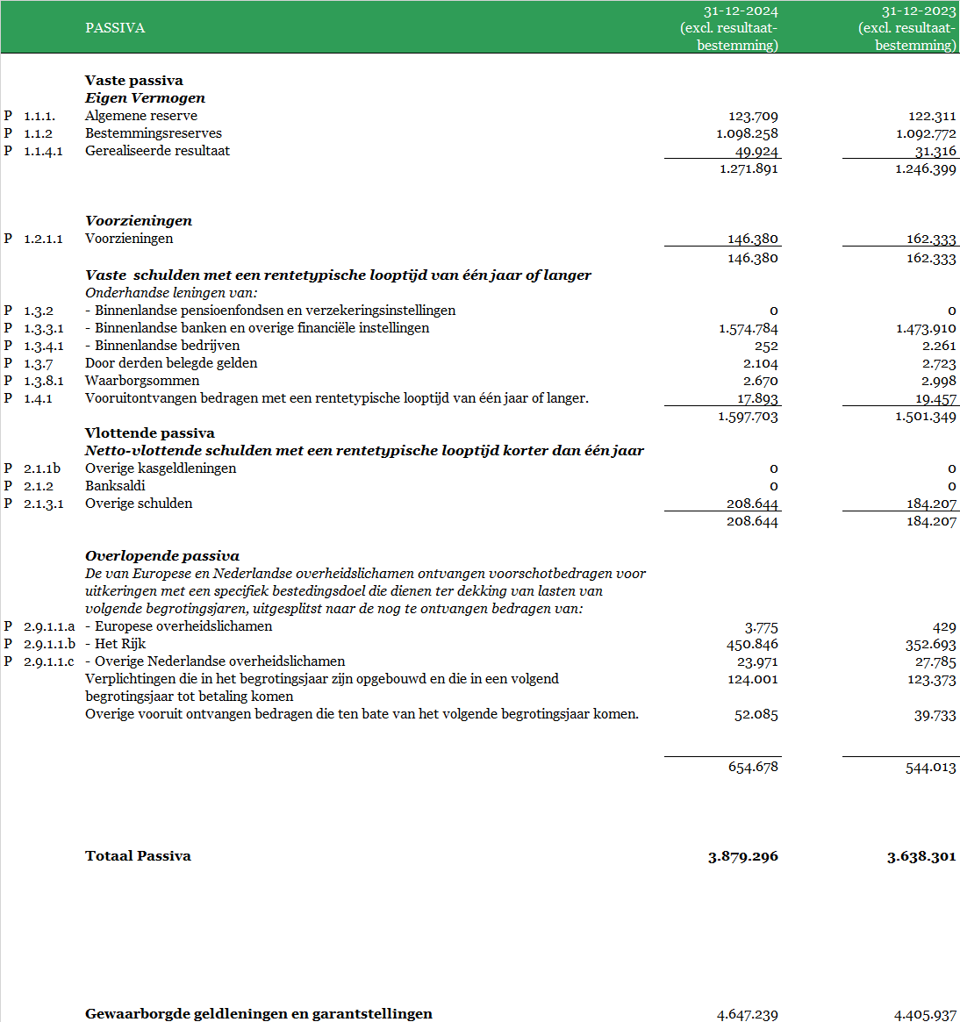Select Binnenlandse pensioenfondsen en verzekeringsinstellingen row

pos(270,311)
